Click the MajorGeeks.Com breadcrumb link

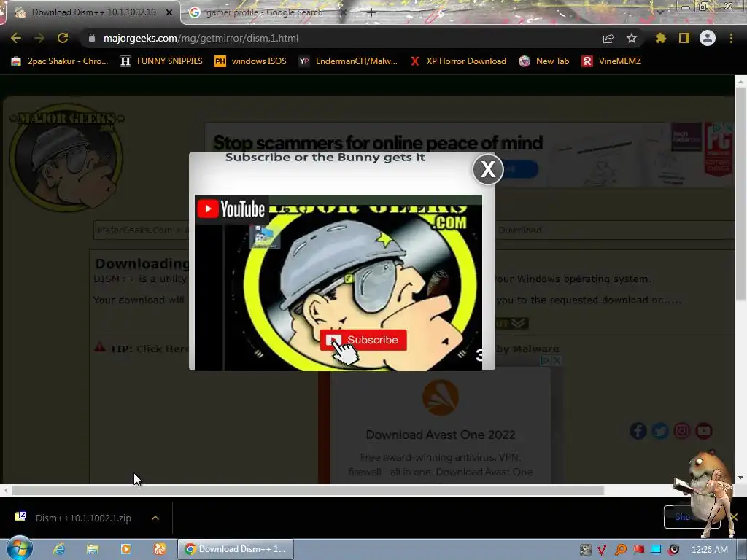[x=135, y=230]
